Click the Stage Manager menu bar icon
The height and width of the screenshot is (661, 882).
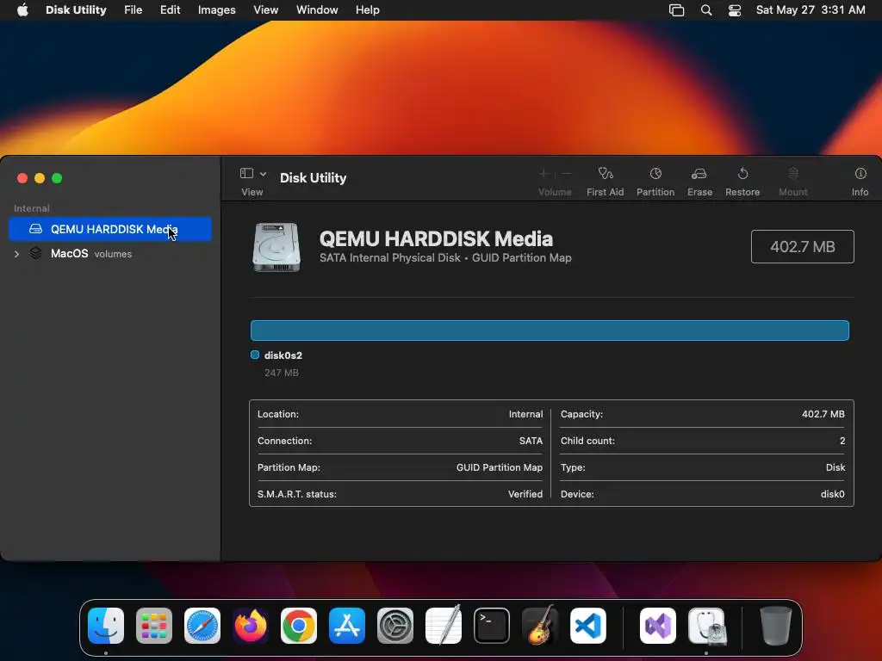tap(676, 10)
